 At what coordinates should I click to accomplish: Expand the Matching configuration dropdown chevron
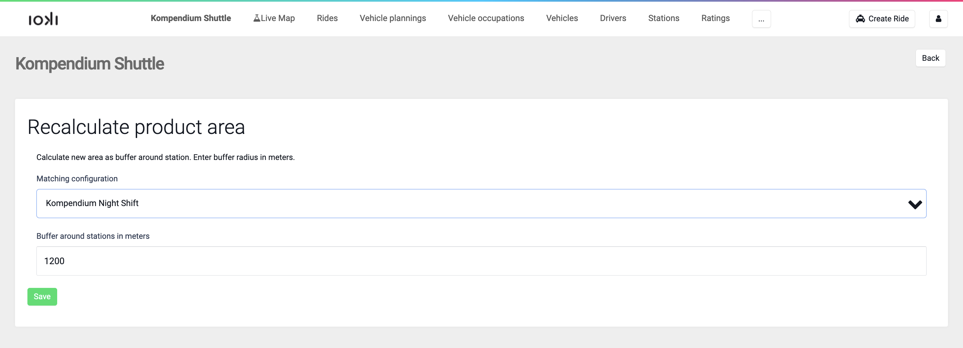pyautogui.click(x=915, y=204)
